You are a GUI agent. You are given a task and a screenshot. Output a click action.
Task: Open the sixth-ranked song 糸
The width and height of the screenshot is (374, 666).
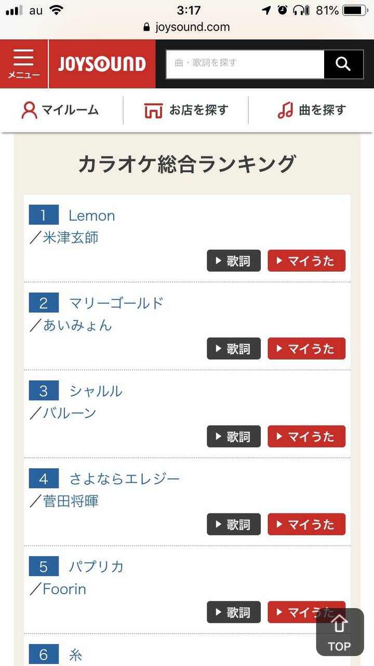pyautogui.click(x=76, y=655)
